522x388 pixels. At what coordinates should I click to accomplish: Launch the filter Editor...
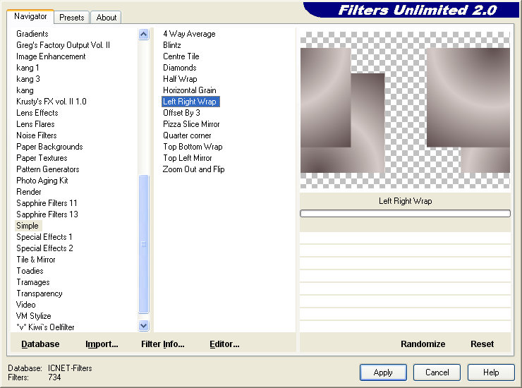(224, 344)
